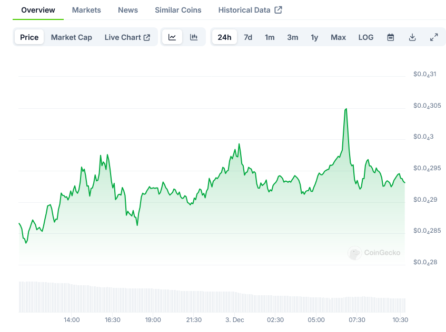446x332 pixels.
Task: Switch to candlestick chart icon
Action: pos(194,37)
